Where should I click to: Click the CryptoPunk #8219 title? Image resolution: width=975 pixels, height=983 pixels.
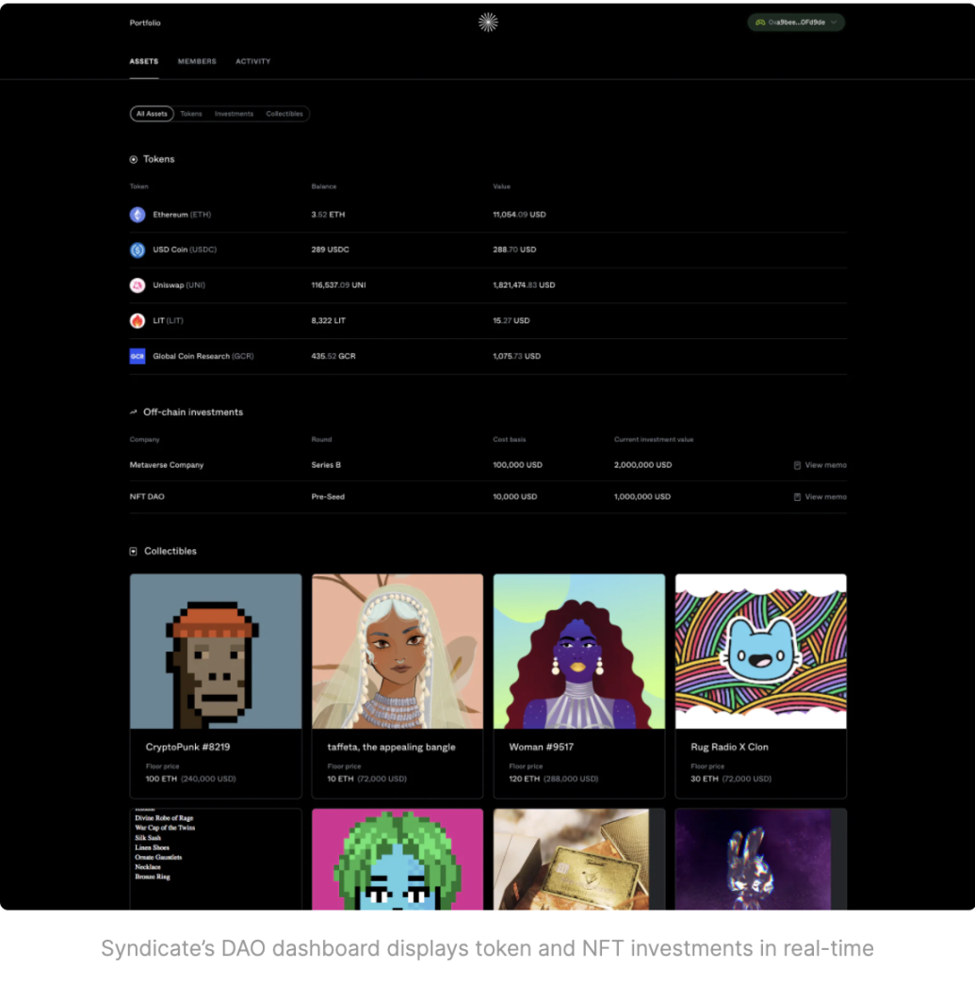pyautogui.click(x=187, y=748)
